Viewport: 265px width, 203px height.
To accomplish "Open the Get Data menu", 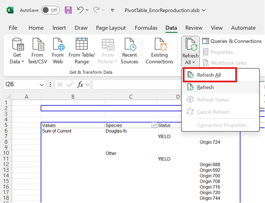I will (17, 51).
